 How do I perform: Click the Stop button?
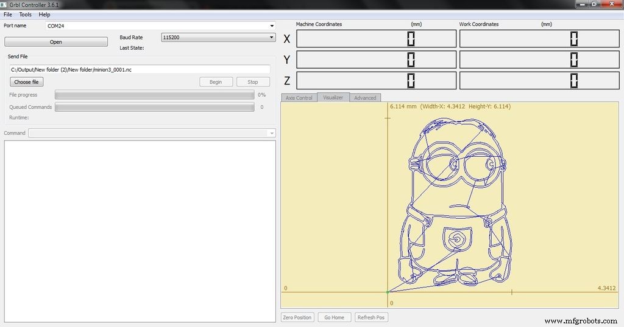coord(253,82)
